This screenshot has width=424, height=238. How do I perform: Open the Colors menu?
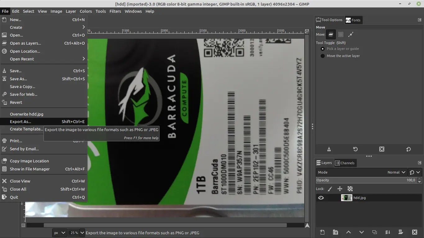(86, 11)
